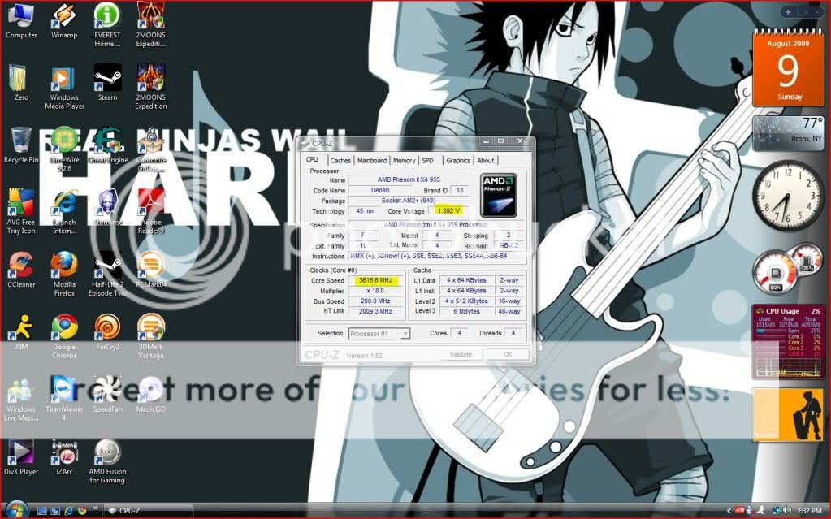Select the Adobe Reader 9 icon

(151, 211)
